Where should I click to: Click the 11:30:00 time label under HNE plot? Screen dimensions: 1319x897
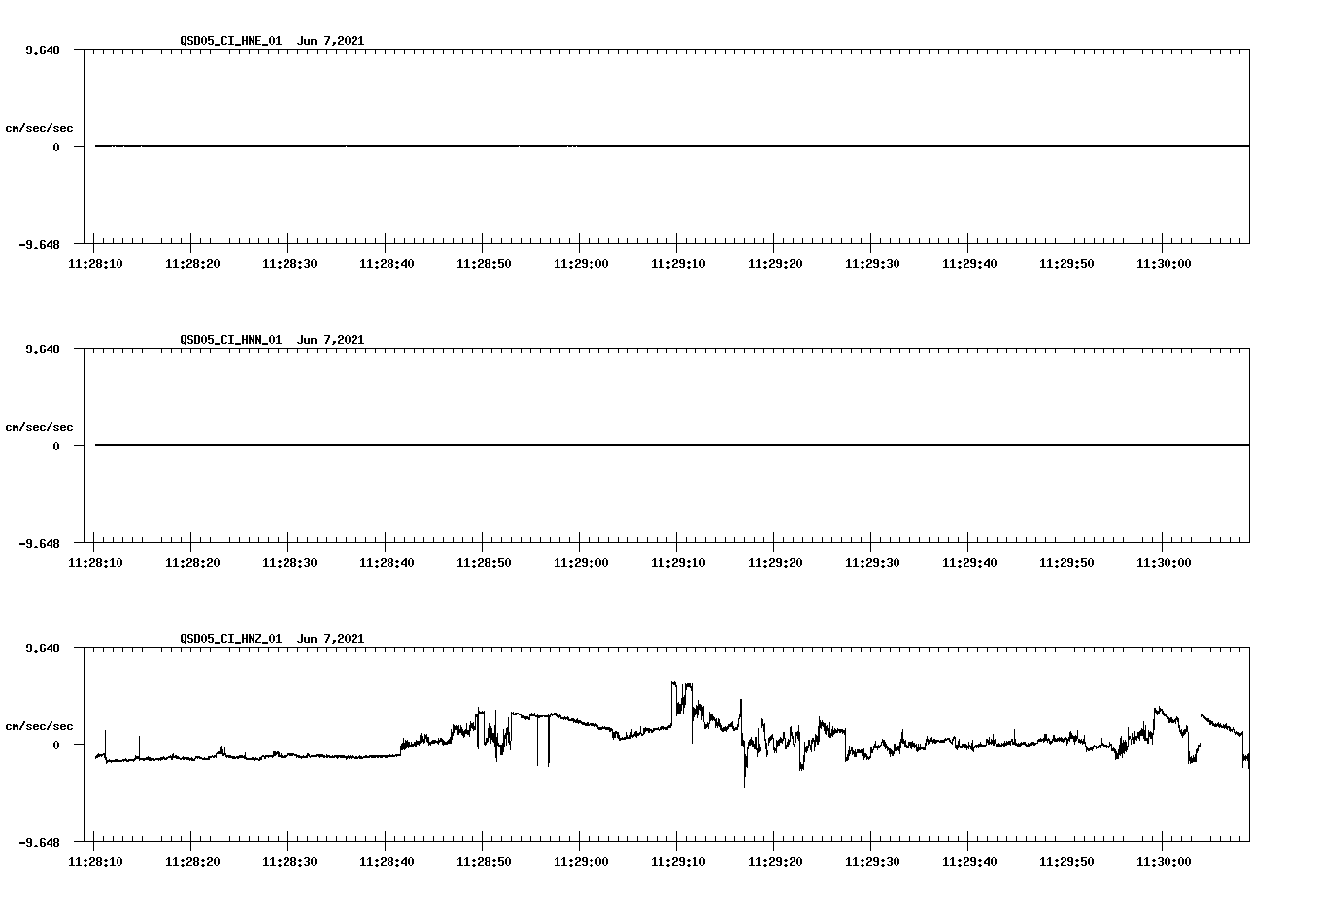point(1164,264)
